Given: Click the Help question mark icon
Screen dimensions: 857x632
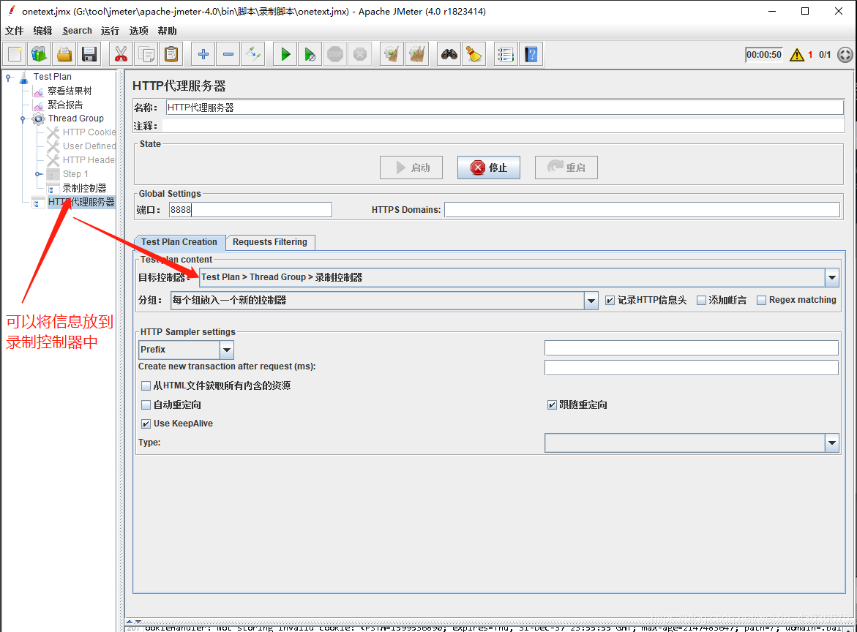Looking at the screenshot, I should [531, 54].
